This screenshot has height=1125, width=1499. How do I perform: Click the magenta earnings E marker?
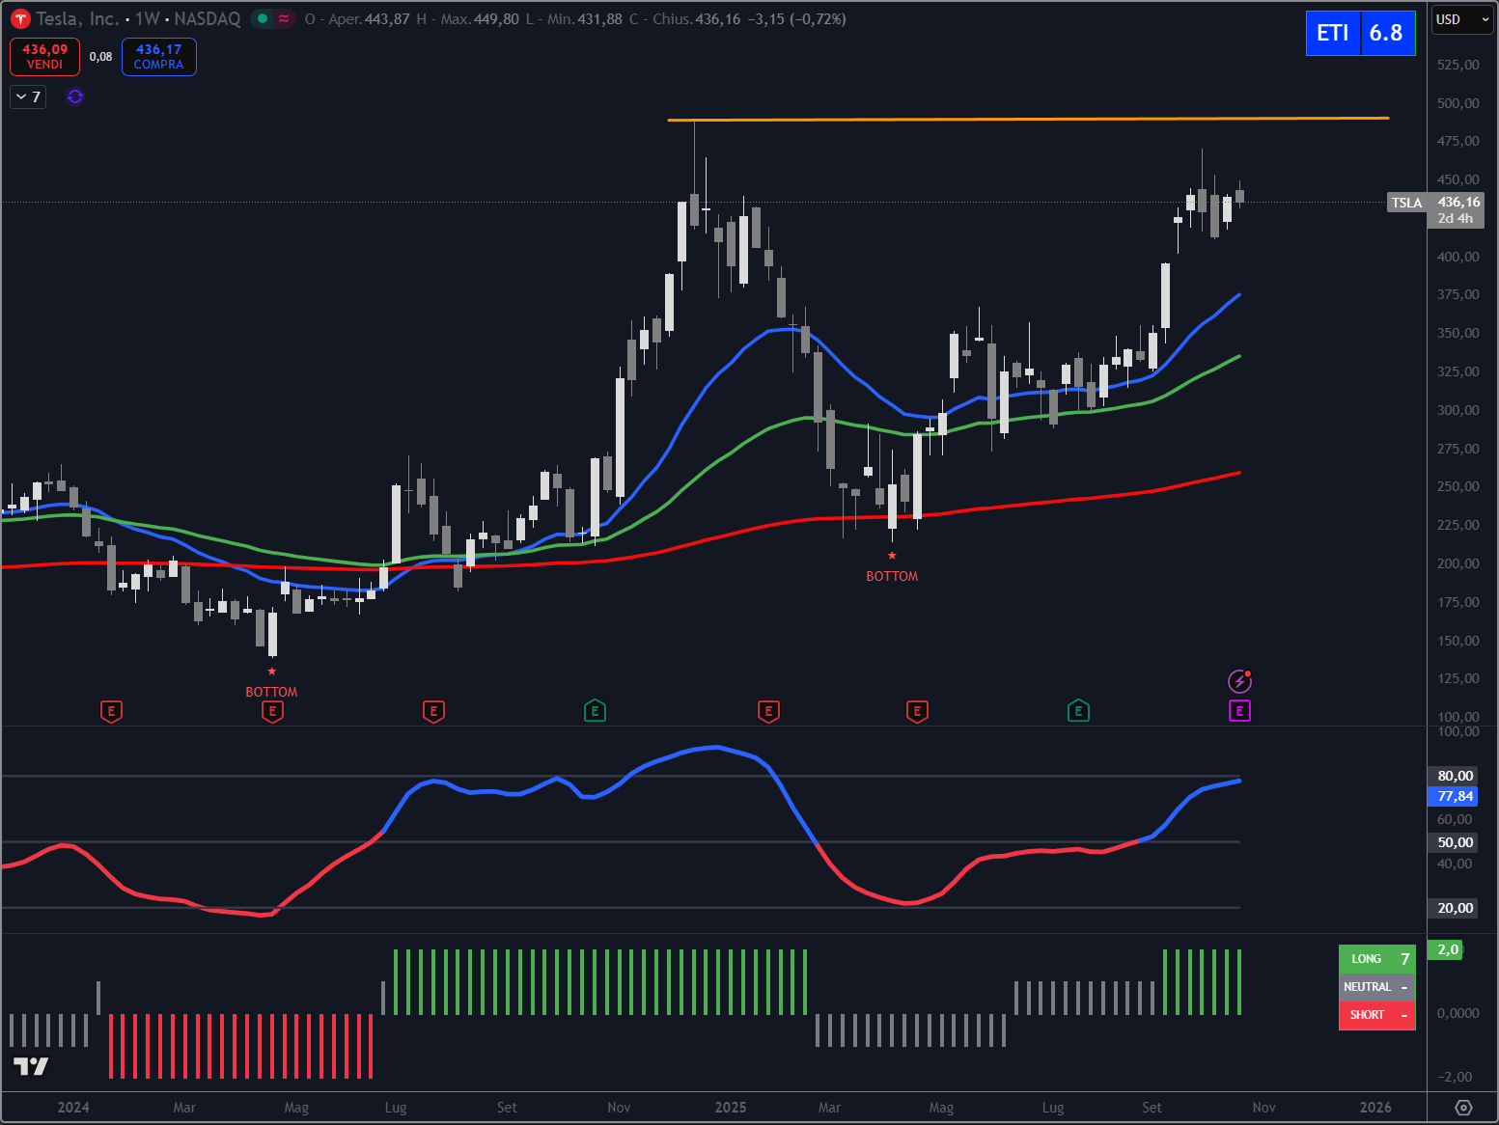pyautogui.click(x=1239, y=711)
